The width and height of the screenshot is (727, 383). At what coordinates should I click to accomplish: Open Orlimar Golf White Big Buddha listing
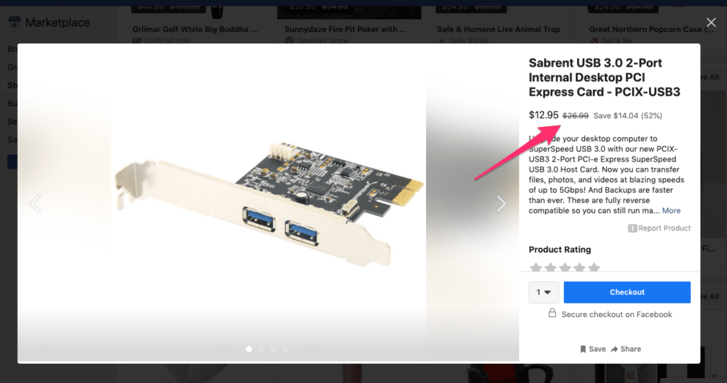click(195, 30)
